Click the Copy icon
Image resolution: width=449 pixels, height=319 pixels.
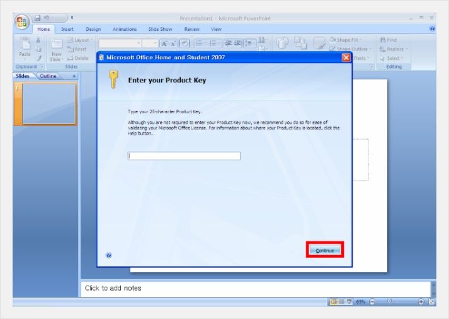[38, 49]
